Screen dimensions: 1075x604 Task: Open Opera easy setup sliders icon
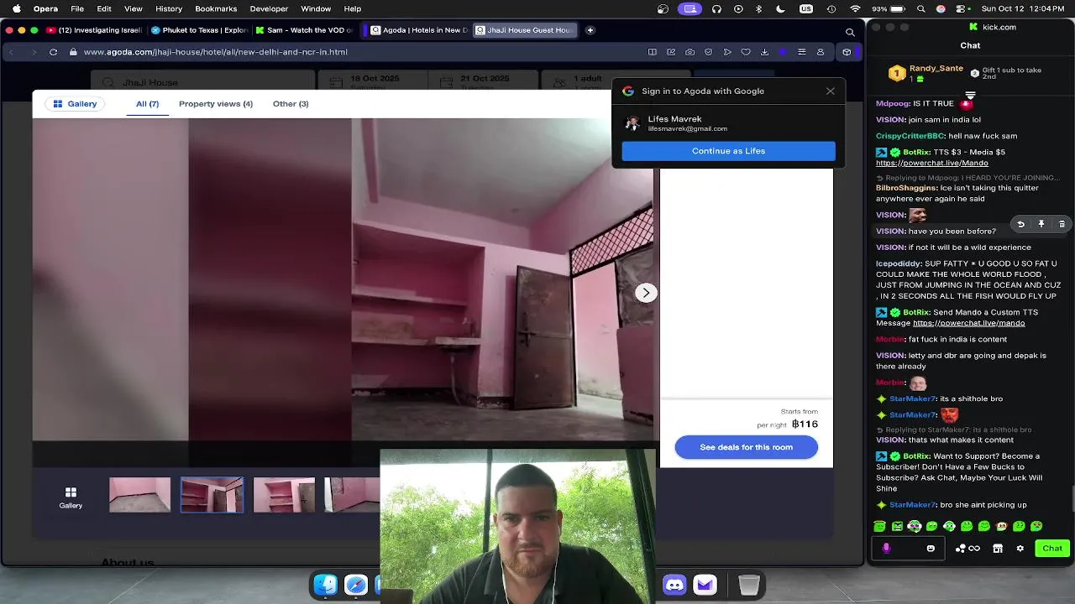801,52
